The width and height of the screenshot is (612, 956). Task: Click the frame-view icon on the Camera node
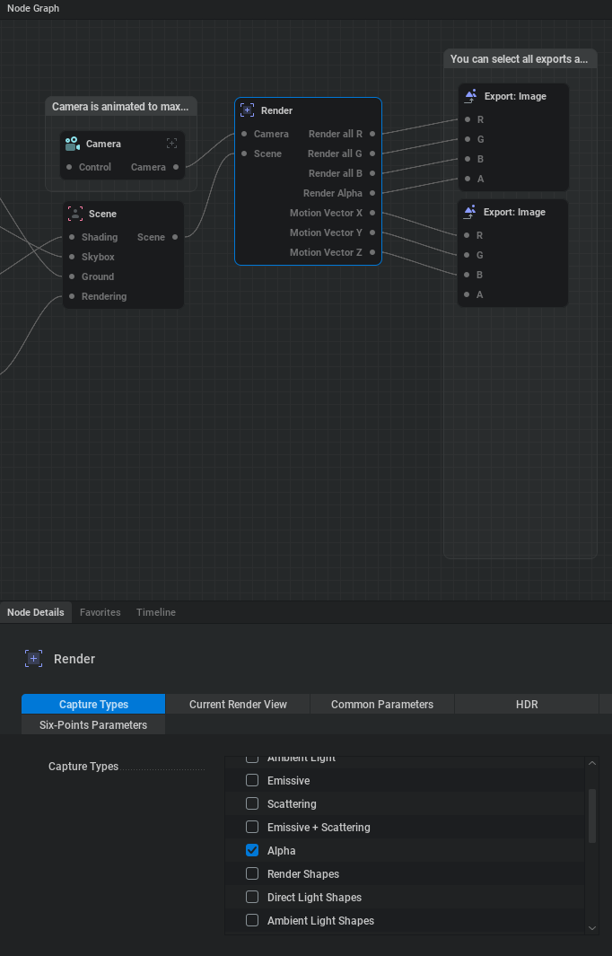[171, 143]
